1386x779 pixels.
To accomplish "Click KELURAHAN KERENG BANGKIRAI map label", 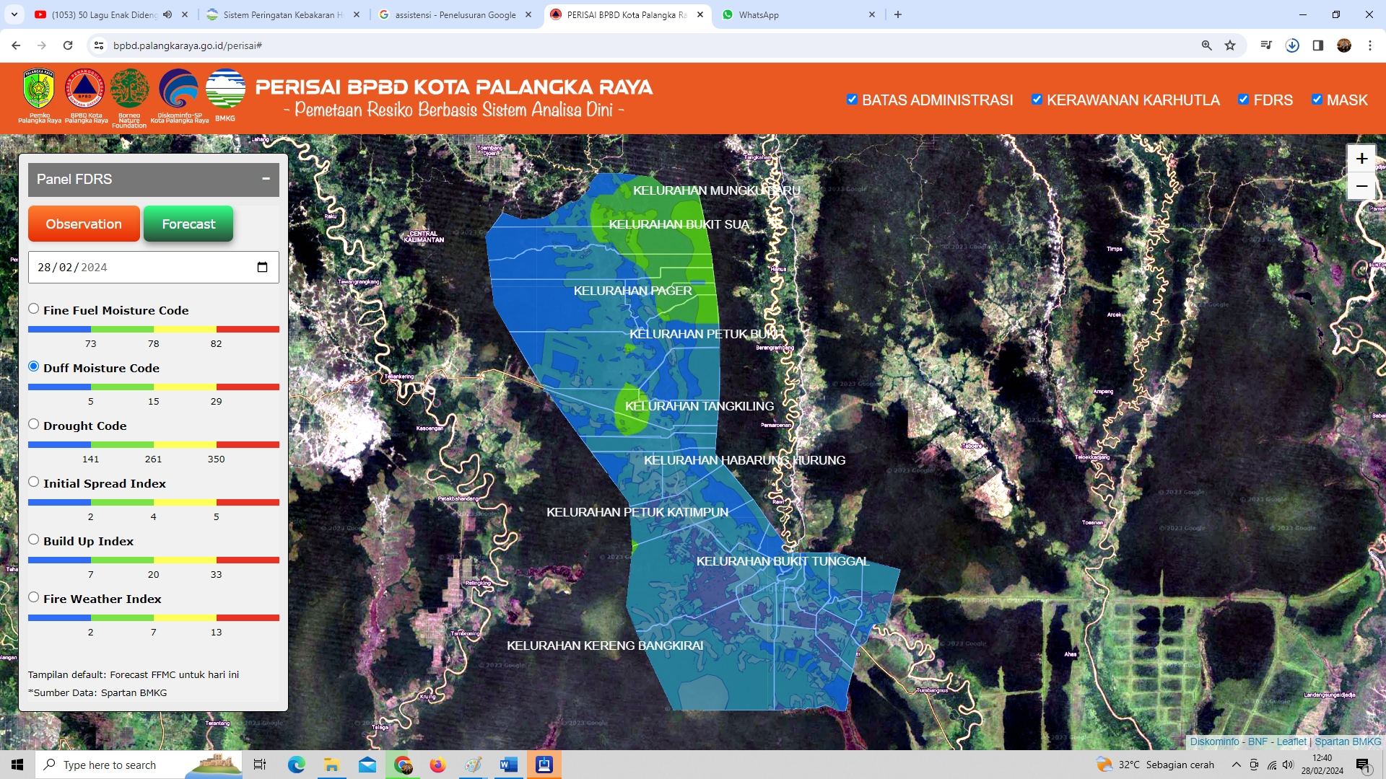I will click(605, 646).
